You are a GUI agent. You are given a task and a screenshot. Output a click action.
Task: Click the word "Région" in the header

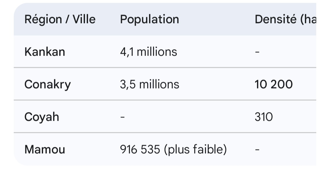[43, 19]
